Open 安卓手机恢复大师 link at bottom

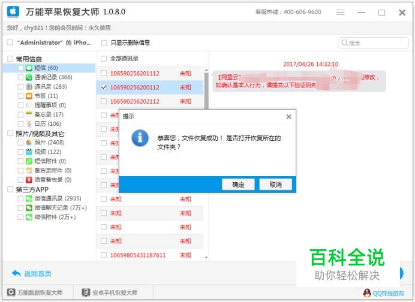pos(115,293)
